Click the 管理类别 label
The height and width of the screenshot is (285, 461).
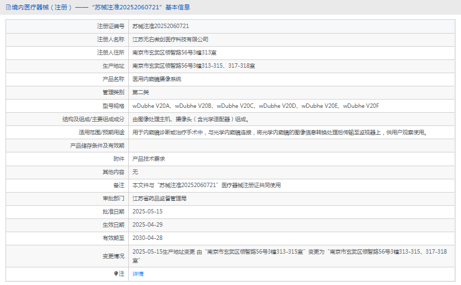[113, 92]
